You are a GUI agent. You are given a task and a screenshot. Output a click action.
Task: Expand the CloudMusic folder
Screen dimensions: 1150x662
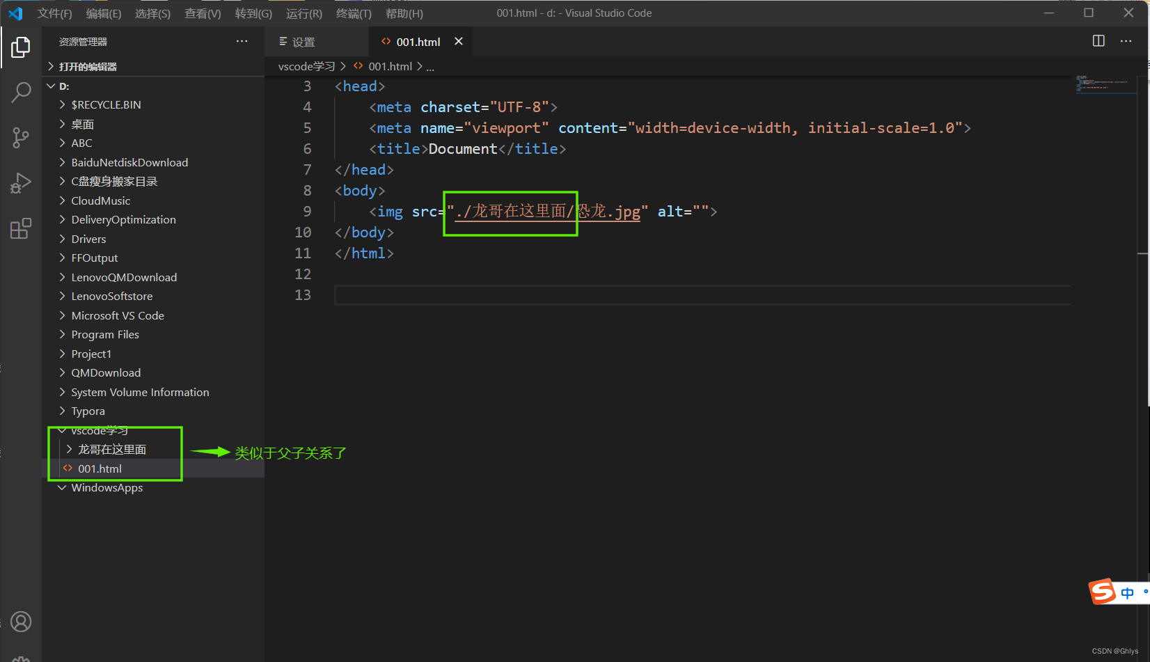[153, 200]
